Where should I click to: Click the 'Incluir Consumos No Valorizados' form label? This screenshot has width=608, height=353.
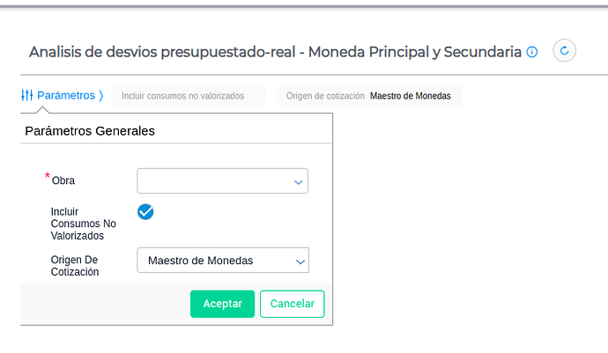[x=84, y=224]
